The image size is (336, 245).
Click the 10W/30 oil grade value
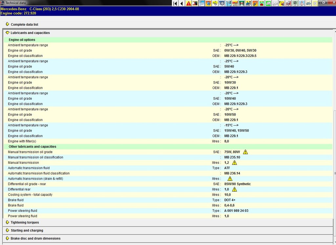[230, 83]
